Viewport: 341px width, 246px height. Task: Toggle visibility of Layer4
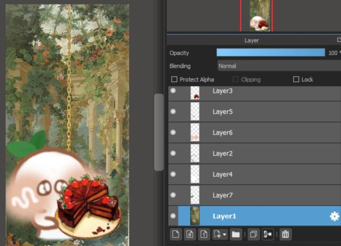[173, 174]
